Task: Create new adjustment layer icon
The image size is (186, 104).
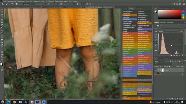Action: [175, 99]
